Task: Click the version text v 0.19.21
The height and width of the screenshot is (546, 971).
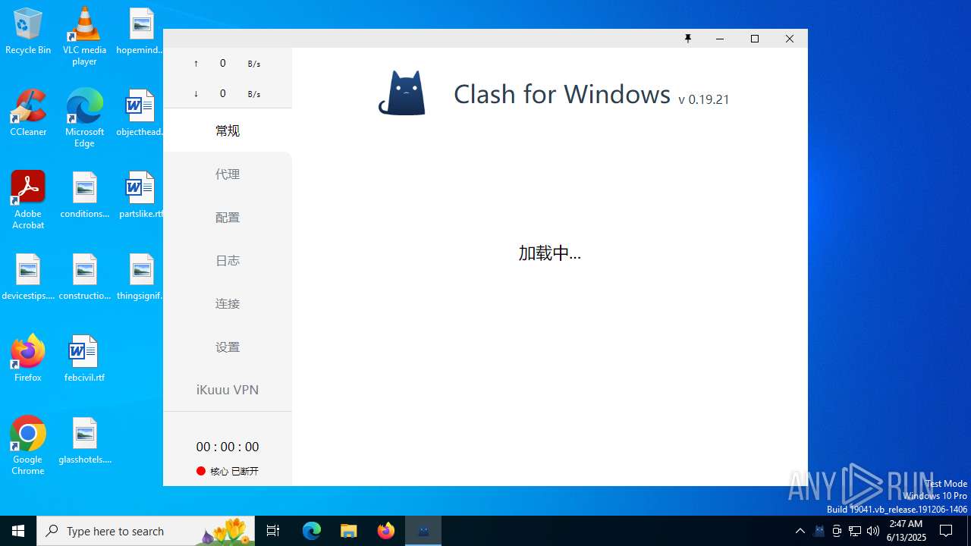Action: click(x=704, y=99)
